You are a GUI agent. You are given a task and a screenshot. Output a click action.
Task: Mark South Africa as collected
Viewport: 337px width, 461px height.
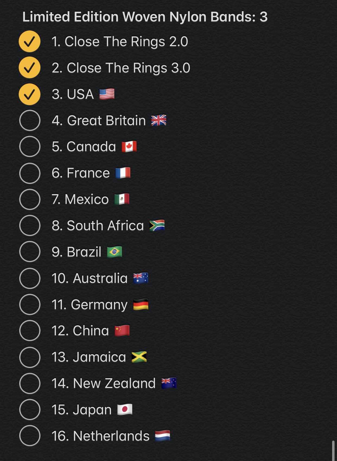click(30, 225)
